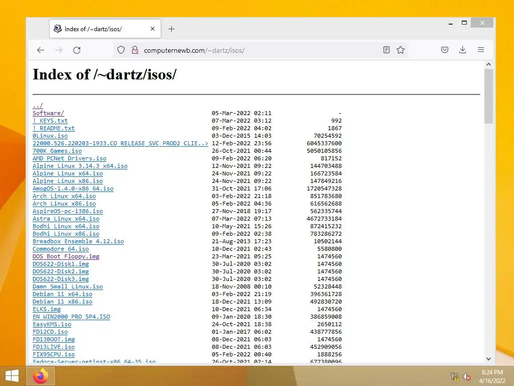This screenshot has width=514, height=386.
Task: Click EN_WIN2000_PRO_SP4.ISO link
Action: click(71, 317)
